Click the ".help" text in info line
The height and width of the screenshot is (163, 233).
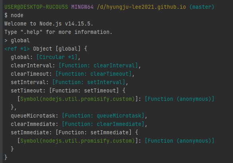pos(31,32)
